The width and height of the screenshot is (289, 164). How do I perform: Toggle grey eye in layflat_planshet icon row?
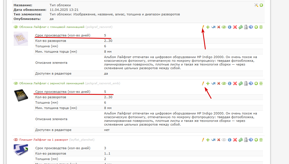[x=224, y=140]
